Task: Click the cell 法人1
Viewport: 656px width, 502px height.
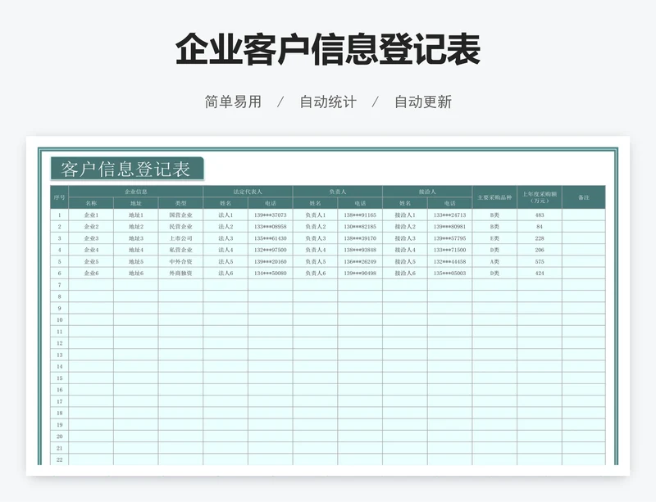Action: [225, 215]
